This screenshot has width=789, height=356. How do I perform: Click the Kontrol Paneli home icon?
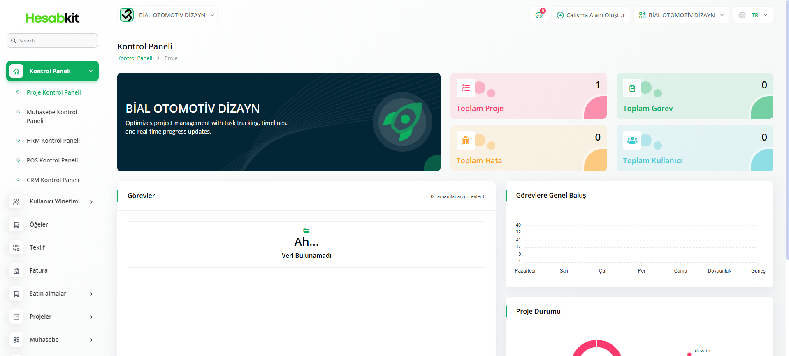pyautogui.click(x=16, y=71)
